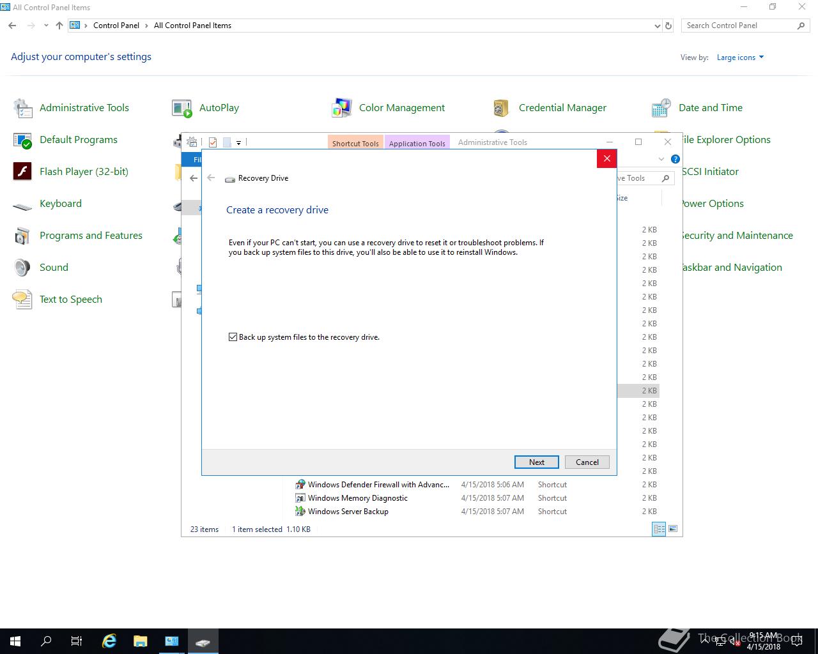Click the Windows Server Backup shortcut icon
The height and width of the screenshot is (654, 818).
[x=300, y=512]
